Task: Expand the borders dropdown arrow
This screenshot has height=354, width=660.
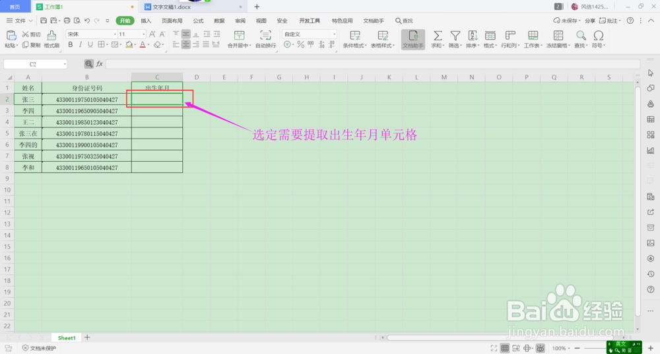Action: (107, 45)
